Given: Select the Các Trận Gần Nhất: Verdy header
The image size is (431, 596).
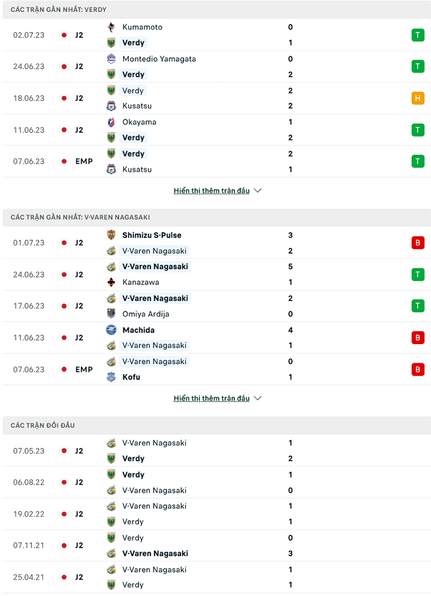Looking at the screenshot, I should click(x=58, y=10).
